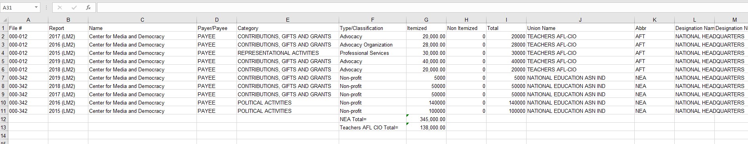Select row 12 header
The height and width of the screenshot is (144, 748).
click(x=4, y=119)
